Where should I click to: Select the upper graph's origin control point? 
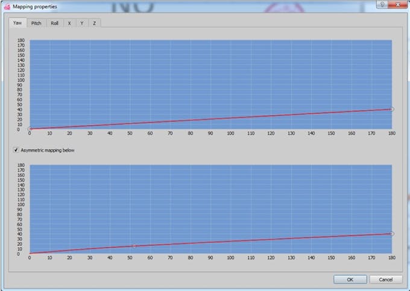[30, 129]
